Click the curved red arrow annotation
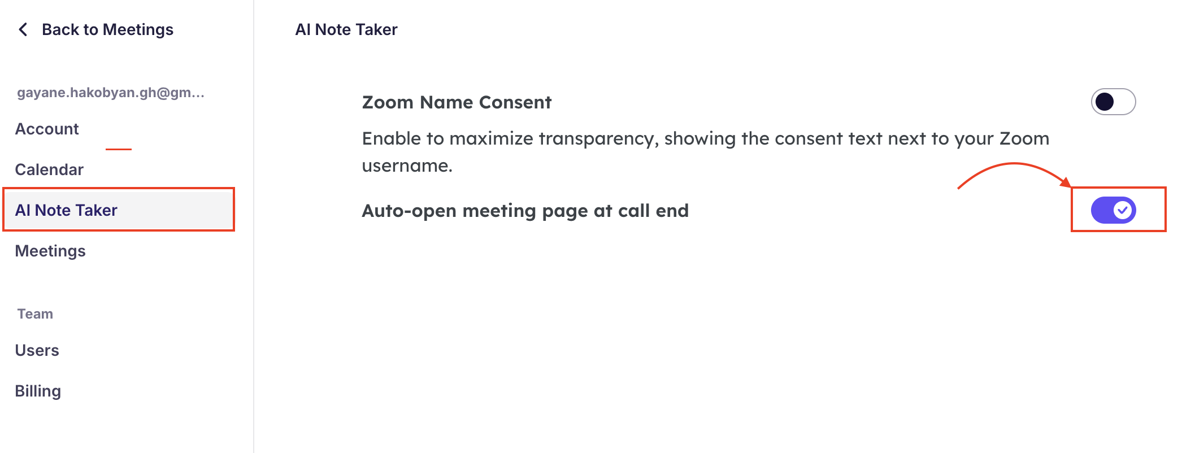This screenshot has width=1182, height=453. click(x=1015, y=175)
